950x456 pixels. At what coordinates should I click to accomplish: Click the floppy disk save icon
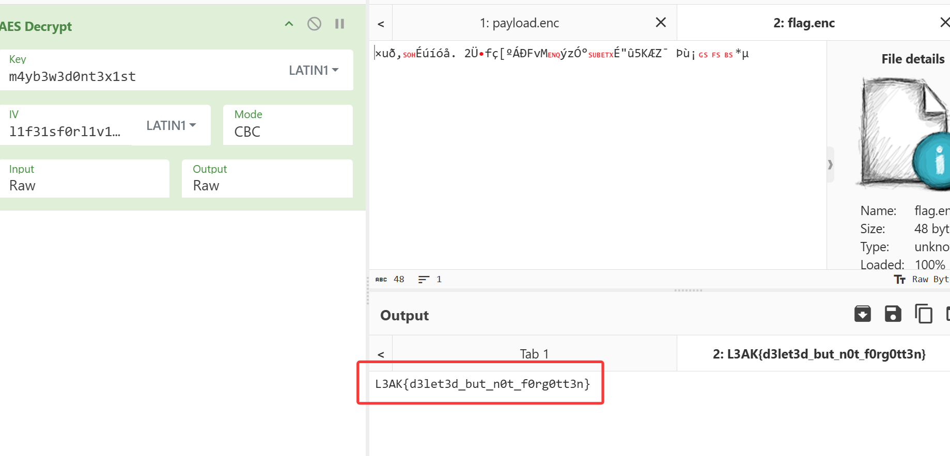click(893, 314)
